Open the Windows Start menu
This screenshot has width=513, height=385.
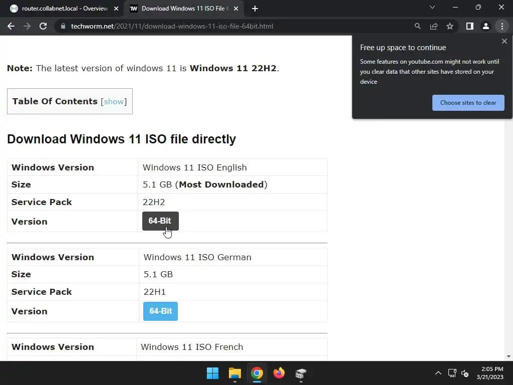tap(212, 373)
